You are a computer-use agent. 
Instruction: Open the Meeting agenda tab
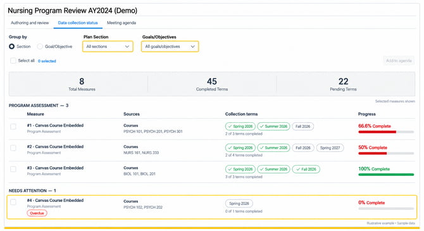pyautogui.click(x=122, y=23)
